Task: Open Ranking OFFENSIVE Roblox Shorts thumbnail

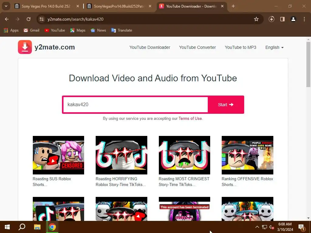Action: [x=247, y=155]
